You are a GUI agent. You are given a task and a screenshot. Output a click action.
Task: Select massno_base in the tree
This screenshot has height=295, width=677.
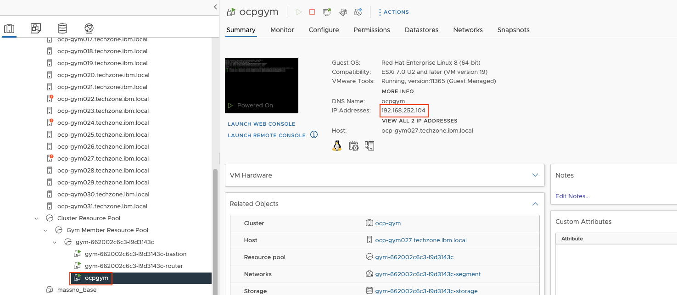pos(77,289)
